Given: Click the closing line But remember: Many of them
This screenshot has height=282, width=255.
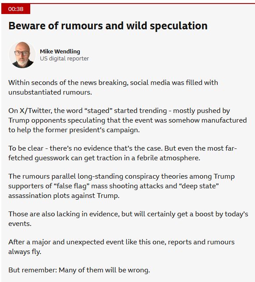Looking at the screenshot, I should point(79,270).
